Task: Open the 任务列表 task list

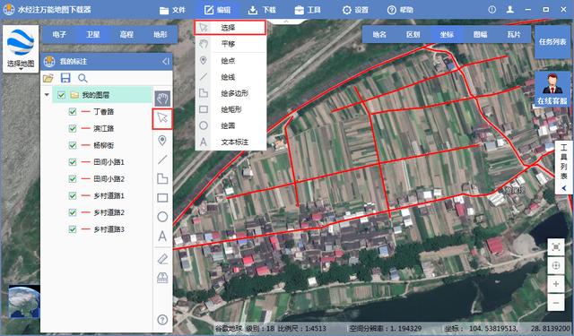Action: 552,42
